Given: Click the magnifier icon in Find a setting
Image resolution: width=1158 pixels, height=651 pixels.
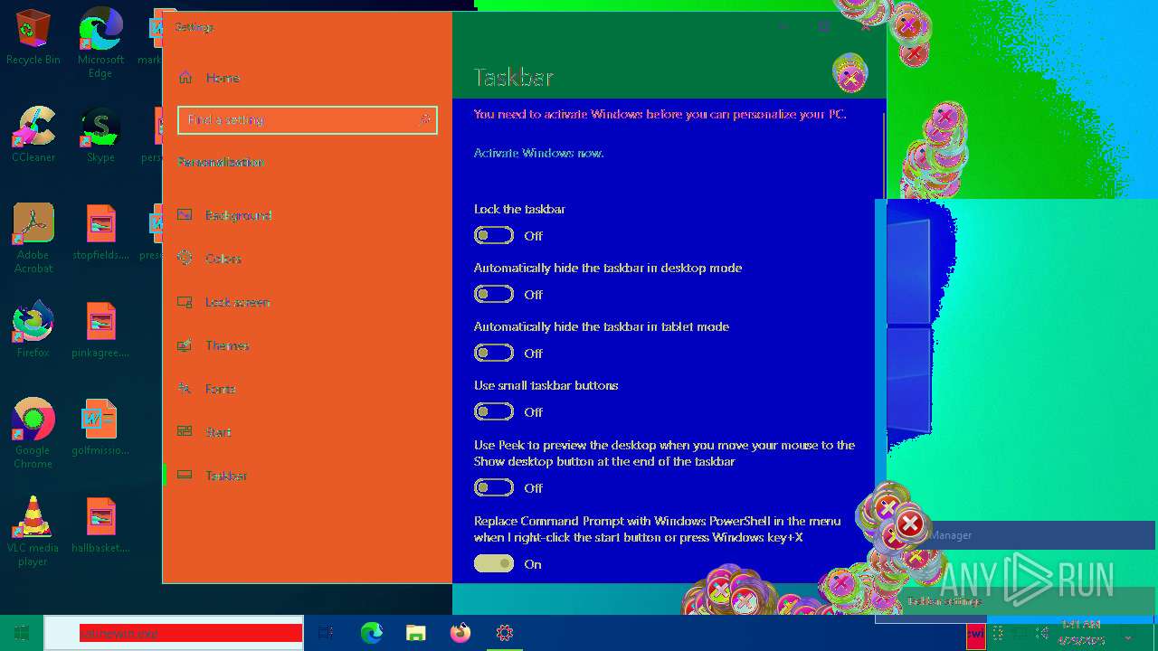Looking at the screenshot, I should click(x=425, y=119).
